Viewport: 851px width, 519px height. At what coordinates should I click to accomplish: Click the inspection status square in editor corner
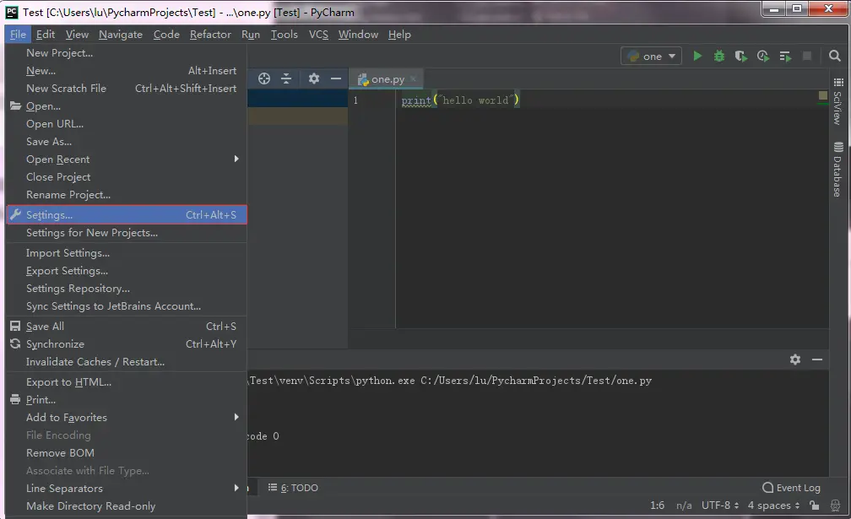pyautogui.click(x=823, y=95)
